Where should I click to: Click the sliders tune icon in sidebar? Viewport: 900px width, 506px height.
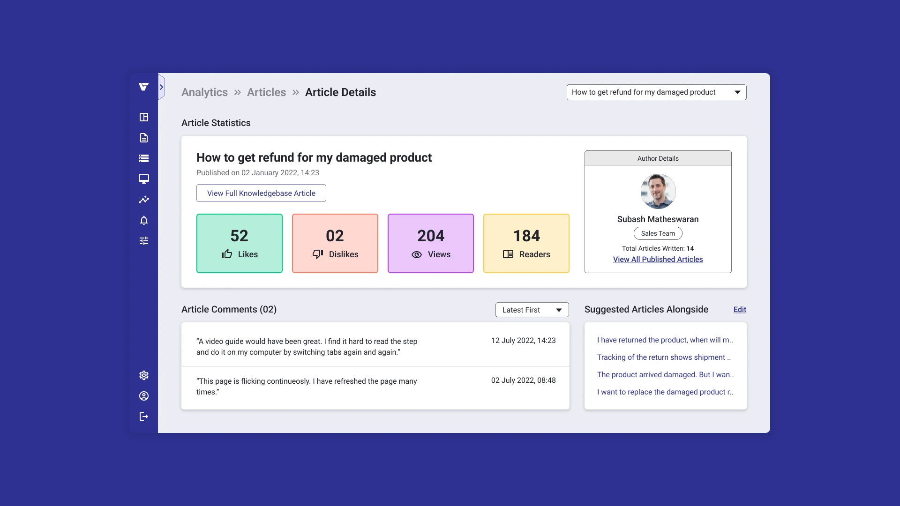[x=144, y=241]
